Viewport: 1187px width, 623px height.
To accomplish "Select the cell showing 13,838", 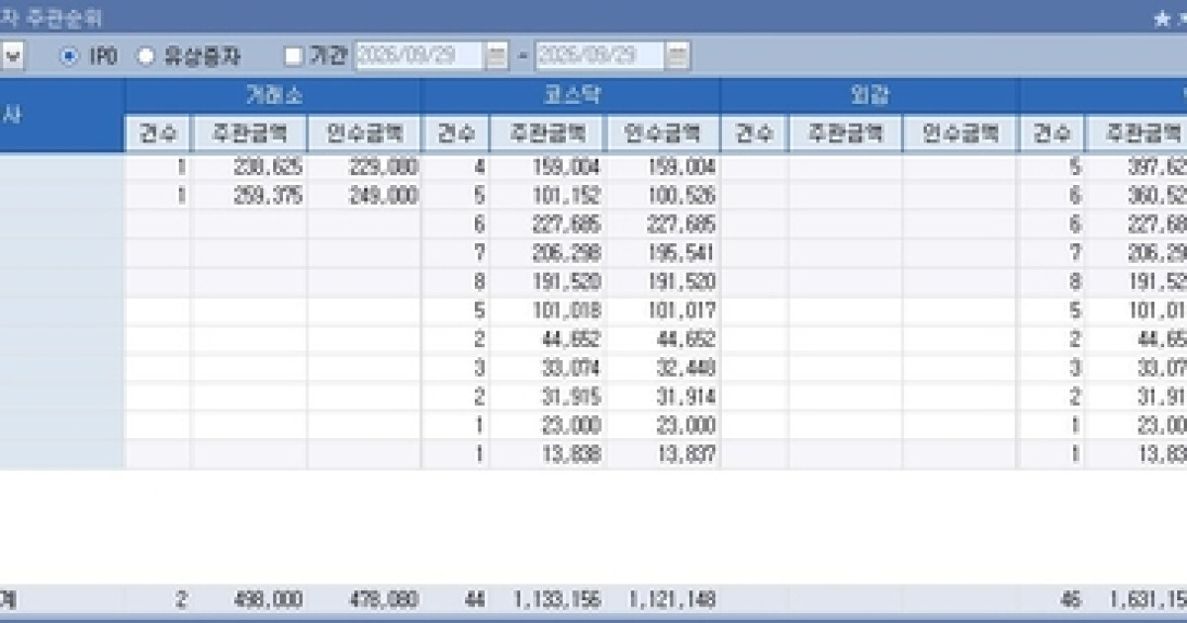I will [548, 454].
